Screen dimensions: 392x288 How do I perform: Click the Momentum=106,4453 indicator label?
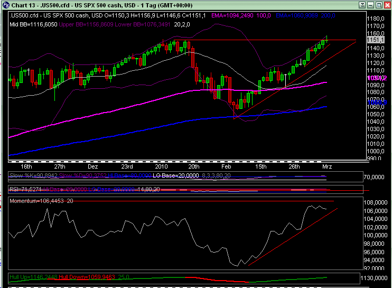37,201
